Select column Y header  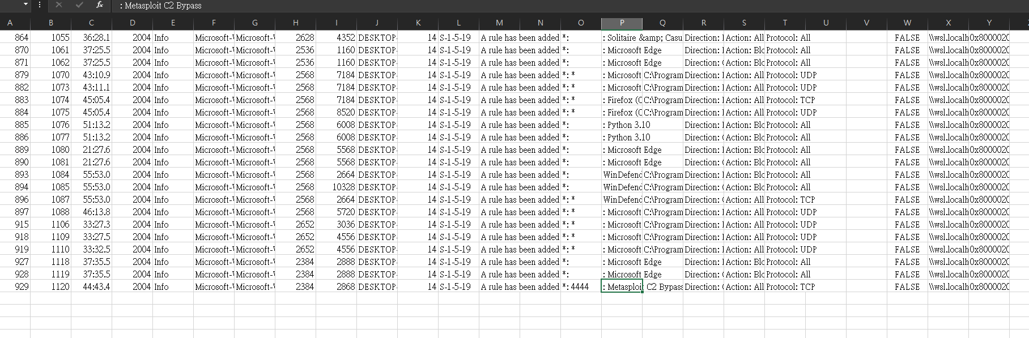989,23
